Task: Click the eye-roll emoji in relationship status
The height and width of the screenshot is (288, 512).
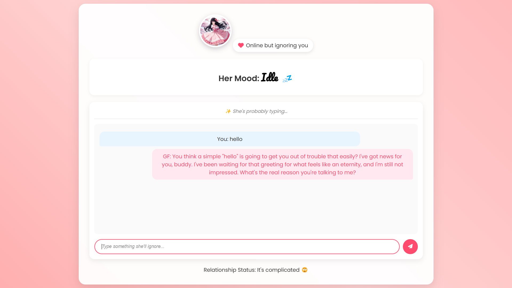Action: click(x=305, y=270)
